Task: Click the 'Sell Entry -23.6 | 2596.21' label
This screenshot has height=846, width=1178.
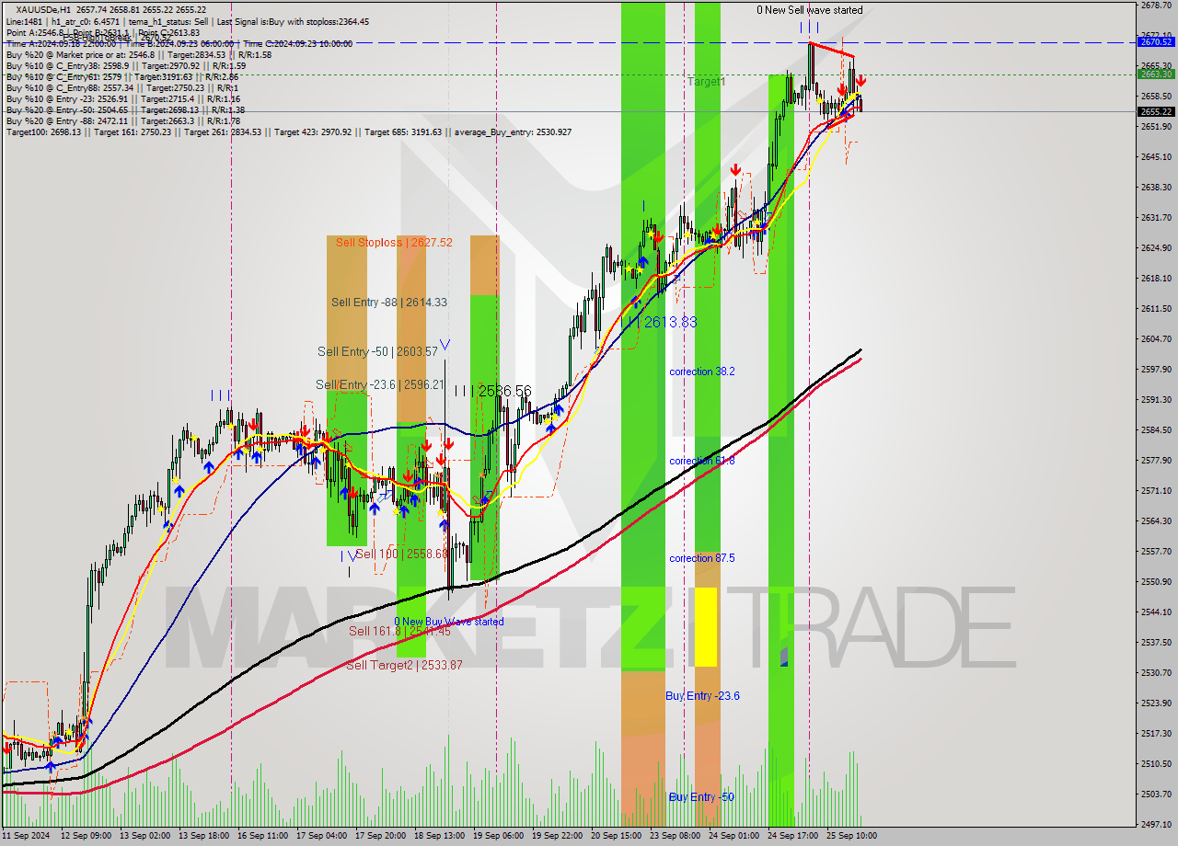Action: coord(380,385)
